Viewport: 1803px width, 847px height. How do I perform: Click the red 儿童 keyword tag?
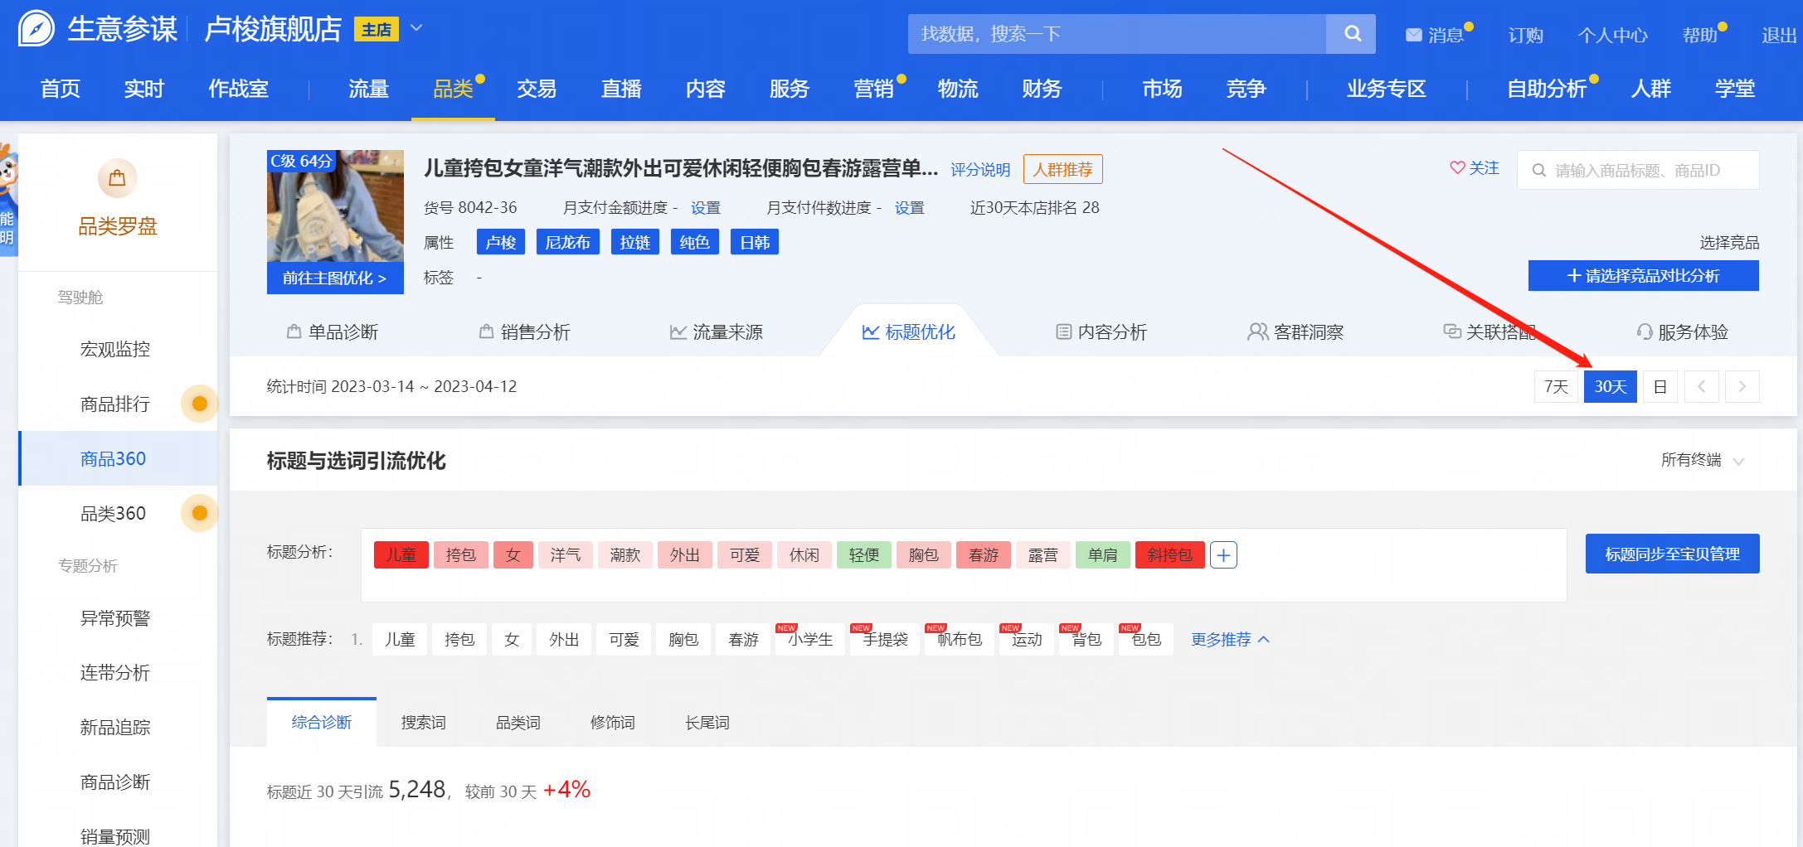401,555
